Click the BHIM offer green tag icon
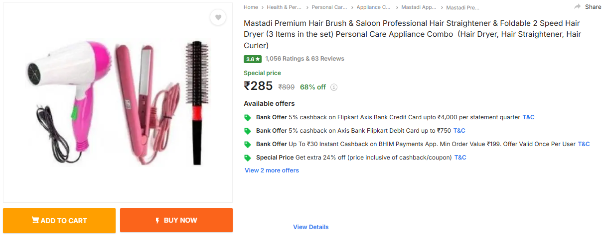This screenshot has height=243, width=604. click(x=247, y=145)
